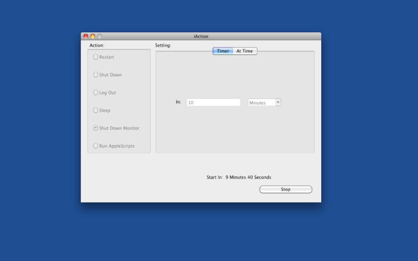
Task: Minimize the iAction window
Action: click(92, 36)
